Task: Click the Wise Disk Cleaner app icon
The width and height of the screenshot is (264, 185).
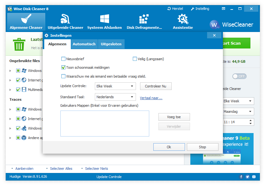Action: [x=10, y=9]
